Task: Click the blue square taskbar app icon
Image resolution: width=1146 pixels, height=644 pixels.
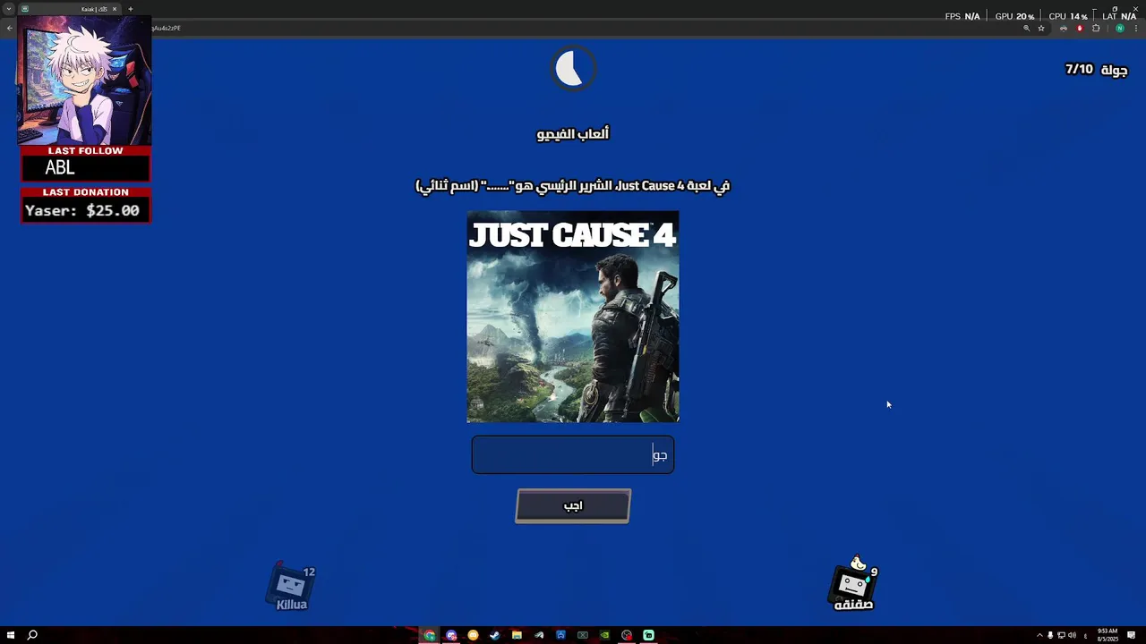Action: [x=560, y=635]
